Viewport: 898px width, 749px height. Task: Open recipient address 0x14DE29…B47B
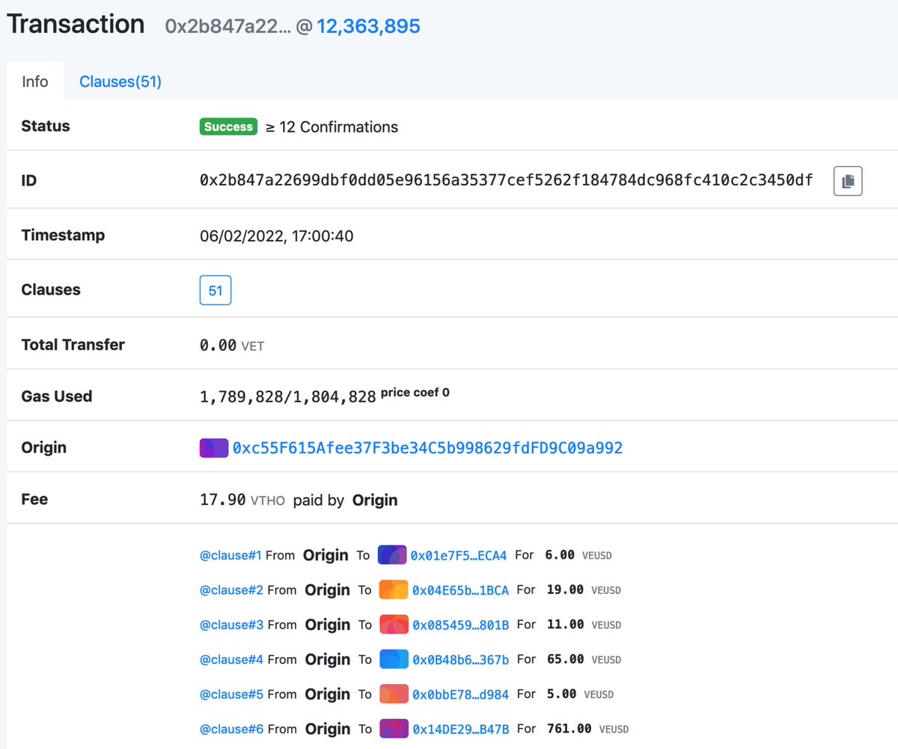coord(460,728)
